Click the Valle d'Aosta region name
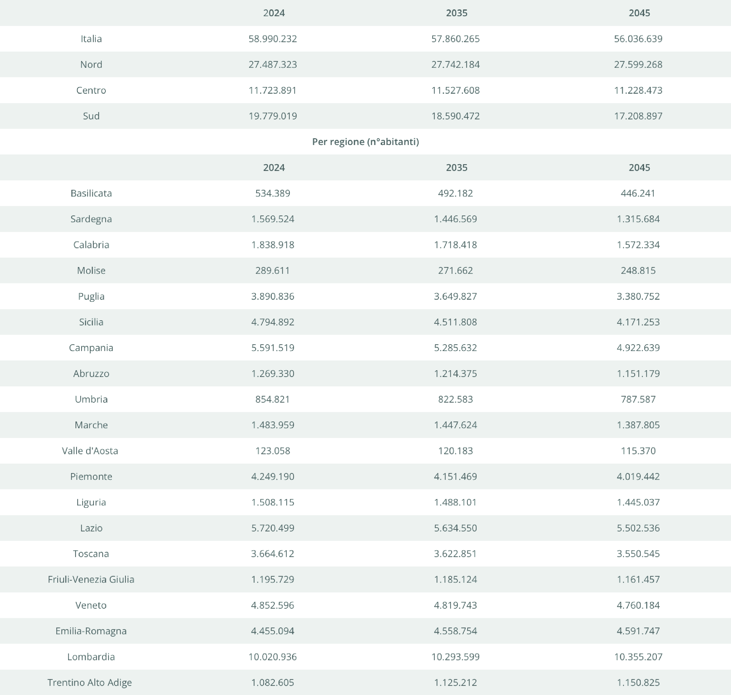Image resolution: width=731 pixels, height=695 pixels. point(90,450)
